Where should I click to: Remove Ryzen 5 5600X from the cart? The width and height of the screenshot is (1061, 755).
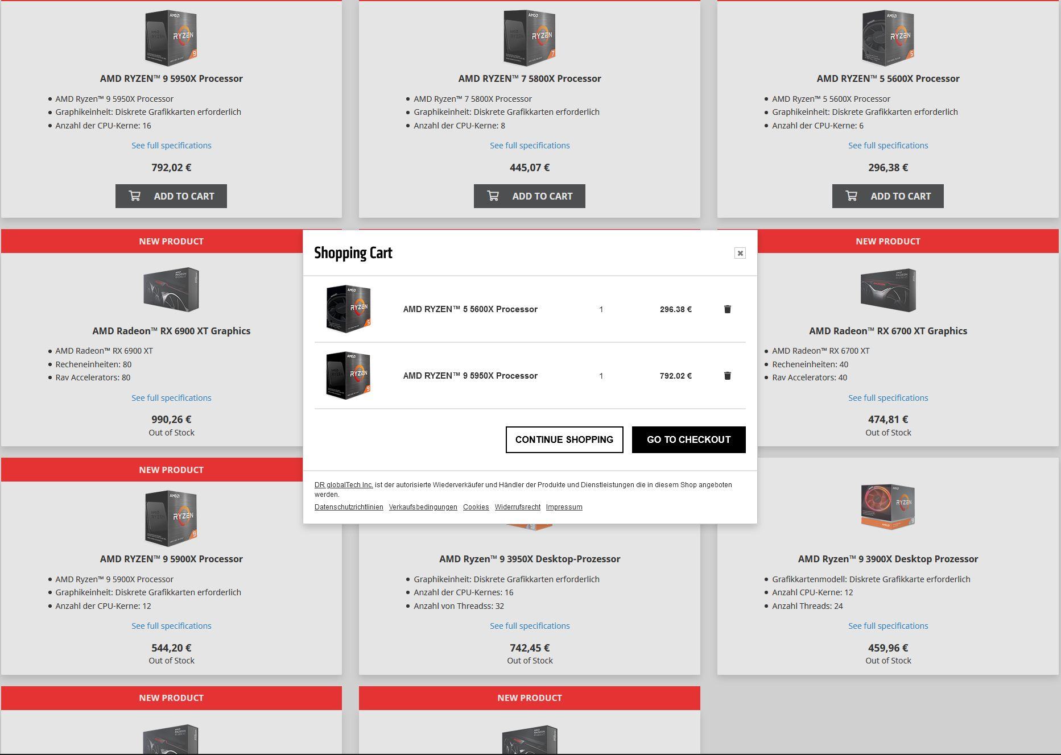[727, 309]
